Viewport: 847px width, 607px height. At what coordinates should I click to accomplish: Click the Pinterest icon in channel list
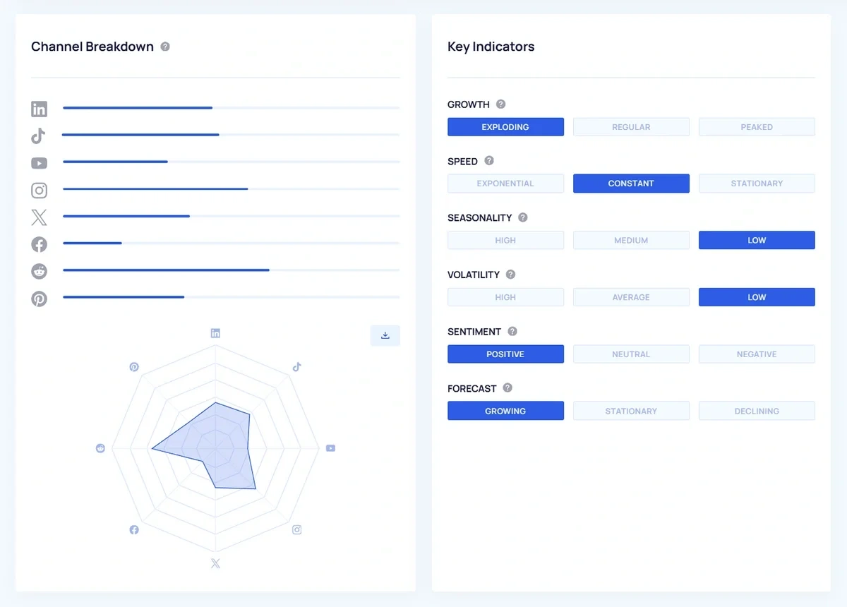(39, 299)
